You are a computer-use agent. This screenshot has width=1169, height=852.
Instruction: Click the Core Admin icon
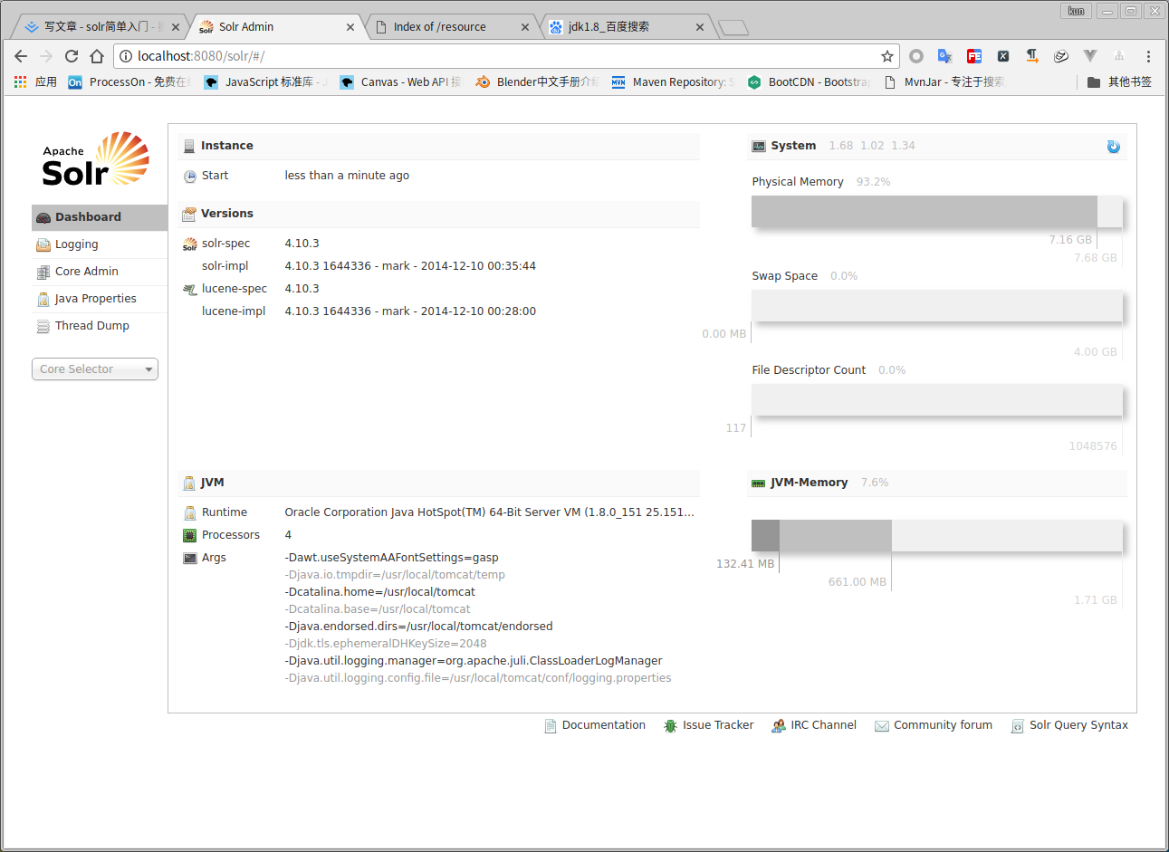[x=43, y=272]
